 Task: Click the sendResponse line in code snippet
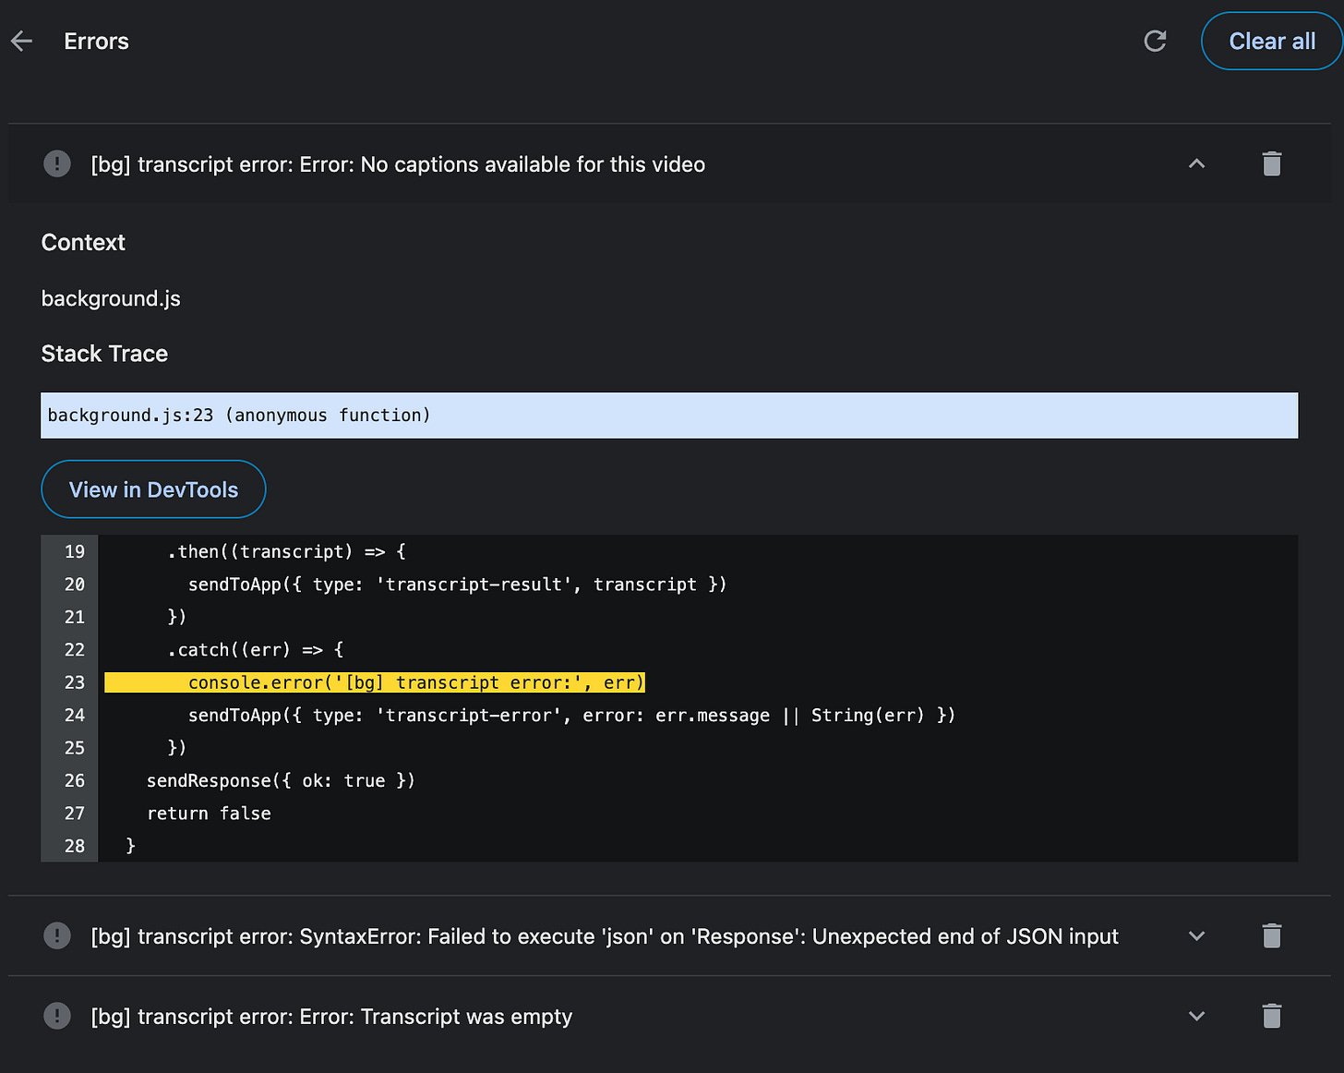point(281,781)
